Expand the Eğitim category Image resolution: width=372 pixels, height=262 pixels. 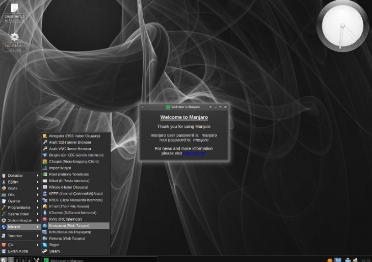[x=20, y=182]
